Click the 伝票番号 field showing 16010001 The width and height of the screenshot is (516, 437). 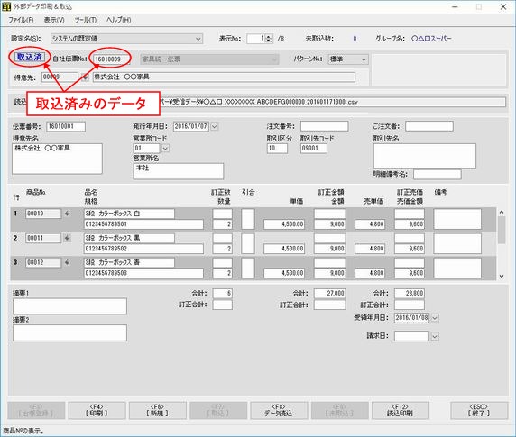(x=66, y=126)
